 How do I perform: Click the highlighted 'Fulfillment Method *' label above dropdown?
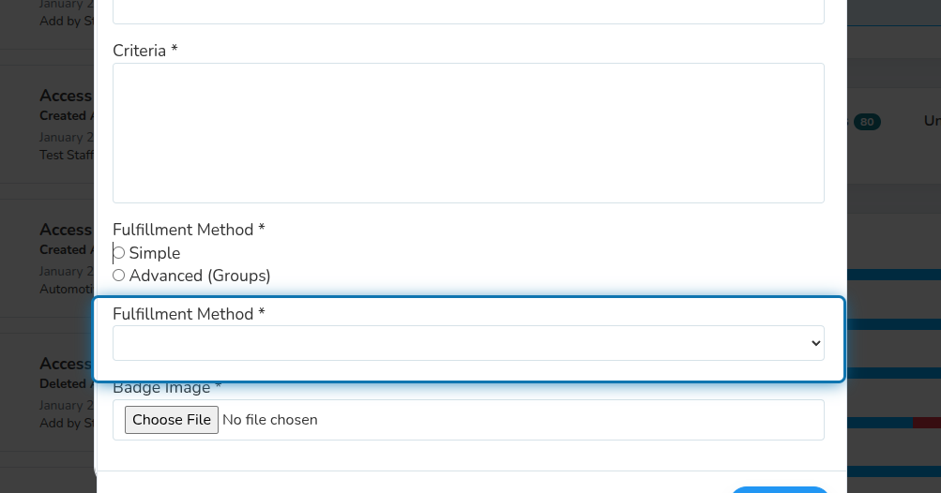(x=189, y=314)
